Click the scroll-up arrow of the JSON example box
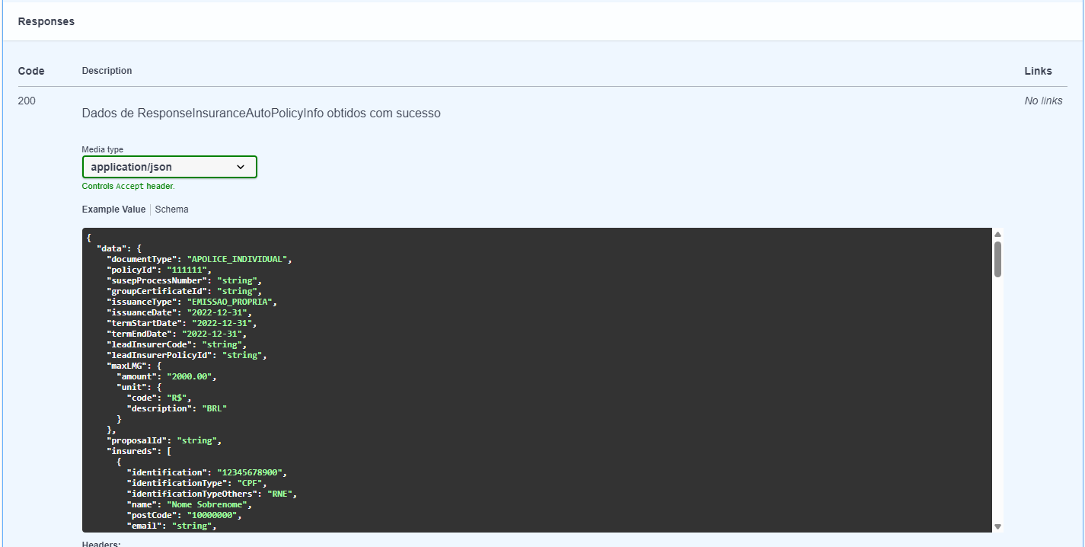1085x547 pixels. (997, 235)
